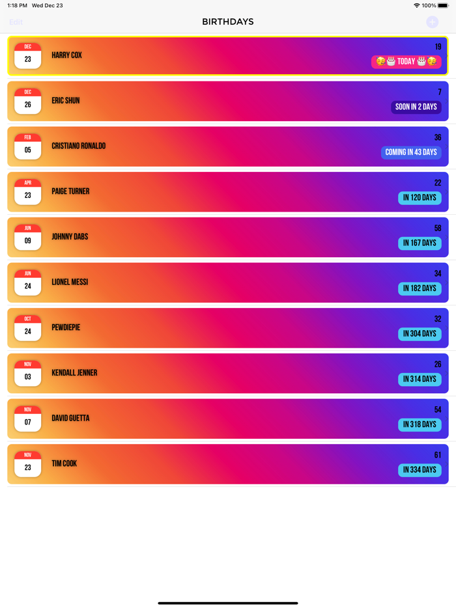The width and height of the screenshot is (456, 608).
Task: Select Cristiano Ronaldo's Feb 05 calendar icon
Action: coord(28,146)
